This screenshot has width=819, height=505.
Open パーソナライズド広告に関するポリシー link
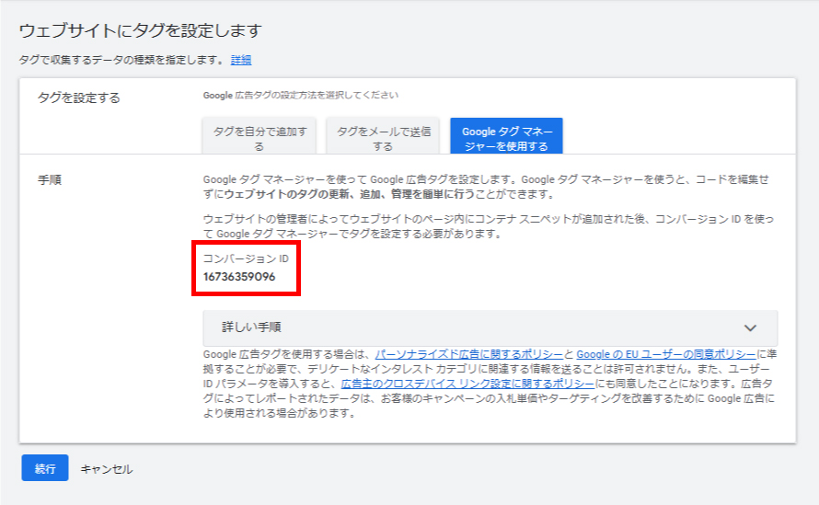click(468, 354)
